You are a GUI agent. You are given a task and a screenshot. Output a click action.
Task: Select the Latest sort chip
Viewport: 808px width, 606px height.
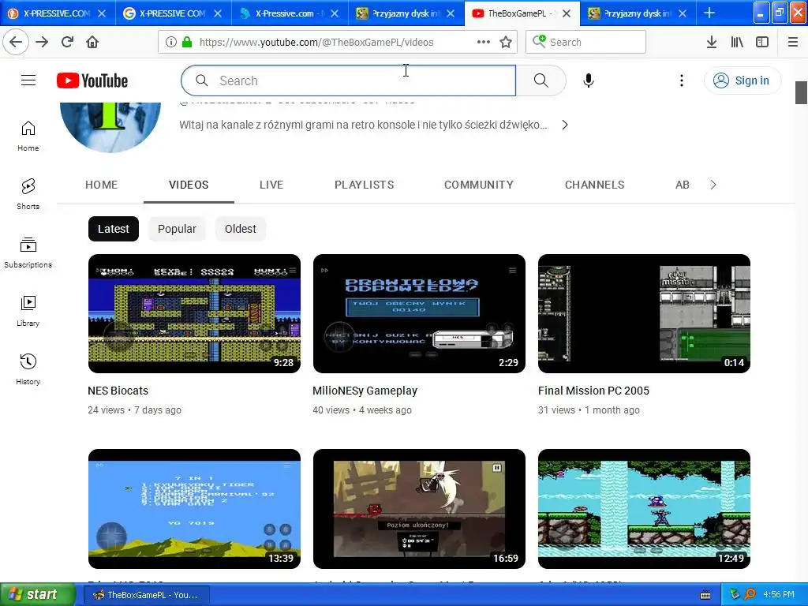114,229
